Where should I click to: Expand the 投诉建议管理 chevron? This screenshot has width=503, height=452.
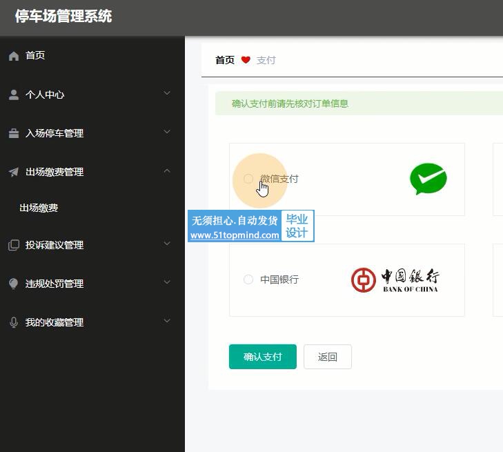click(167, 244)
